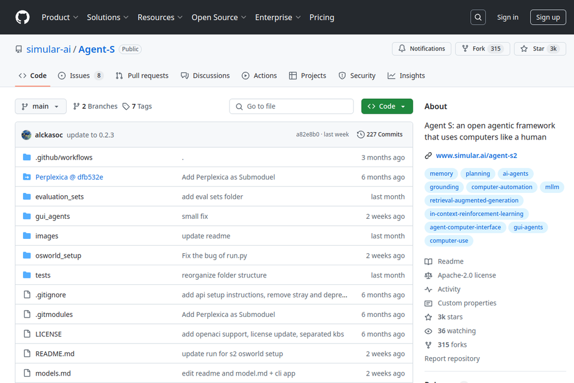The height and width of the screenshot is (383, 574).
Task: Click the star icon in Star button
Action: click(524, 49)
